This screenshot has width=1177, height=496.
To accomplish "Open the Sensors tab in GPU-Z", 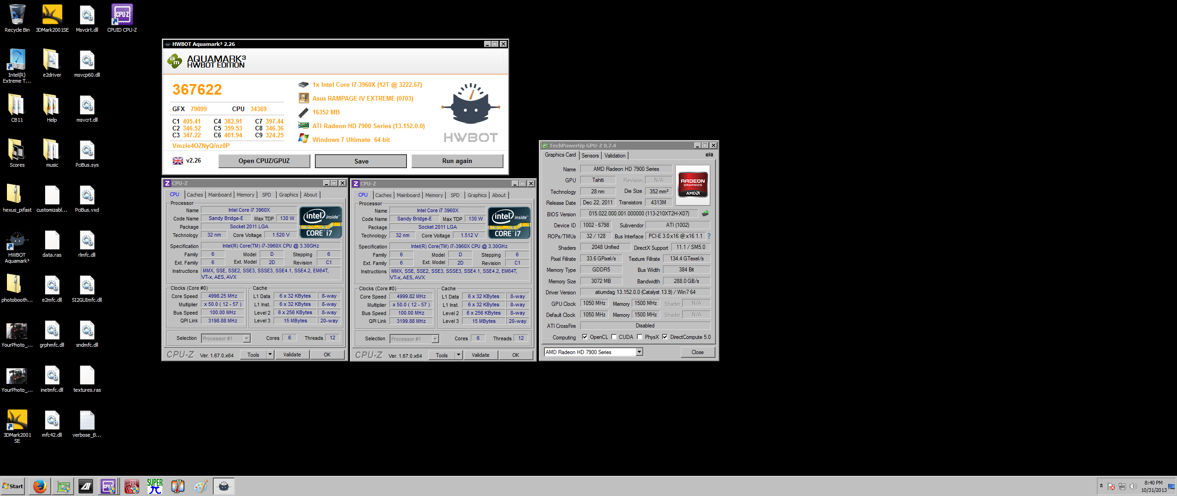I will coord(590,156).
